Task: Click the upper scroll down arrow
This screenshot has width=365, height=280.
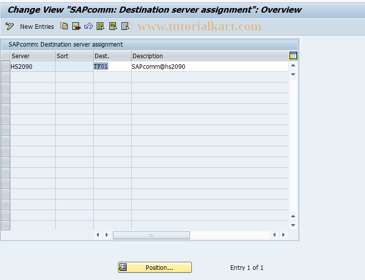Action: [293, 74]
